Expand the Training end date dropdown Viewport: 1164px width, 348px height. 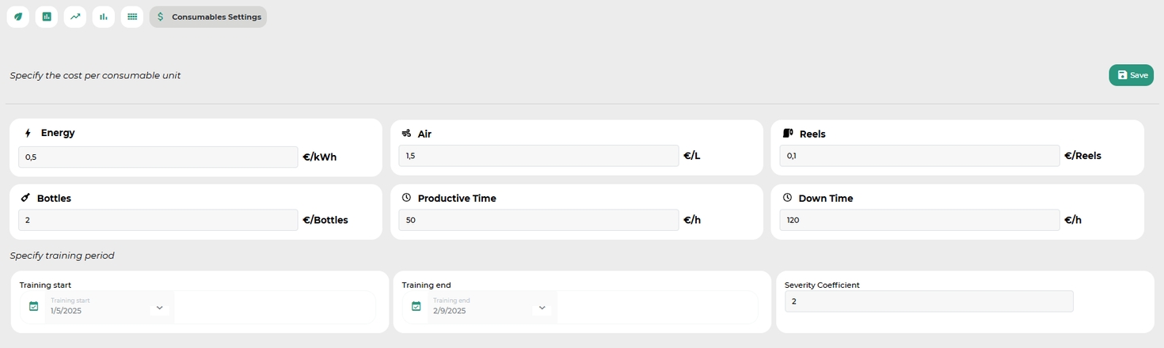point(542,308)
